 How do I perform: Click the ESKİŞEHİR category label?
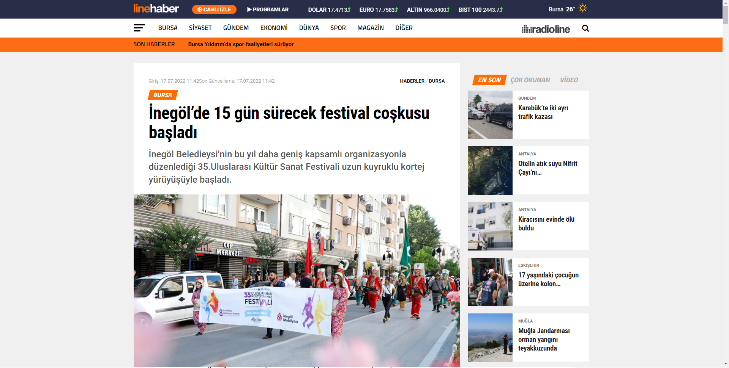(529, 265)
